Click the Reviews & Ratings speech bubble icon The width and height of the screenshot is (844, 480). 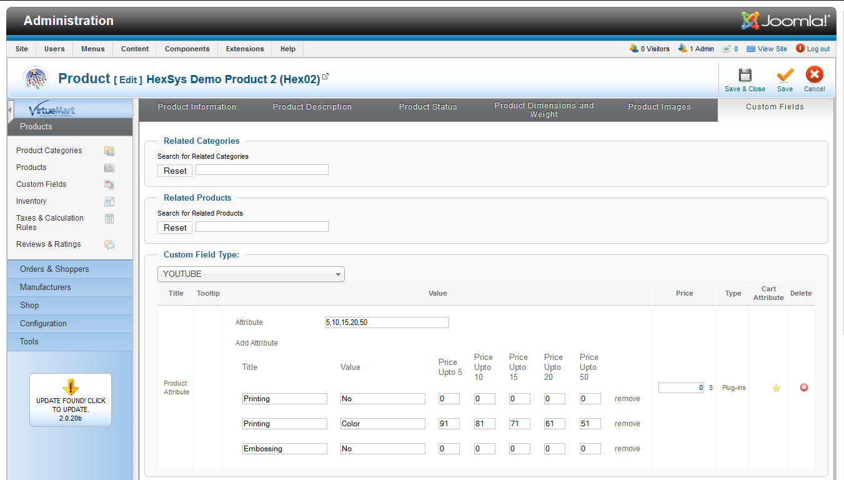coord(109,244)
